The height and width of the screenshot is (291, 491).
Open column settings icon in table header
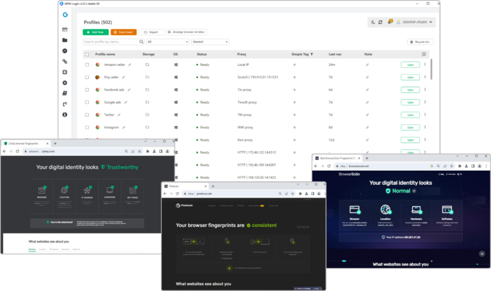(x=424, y=54)
